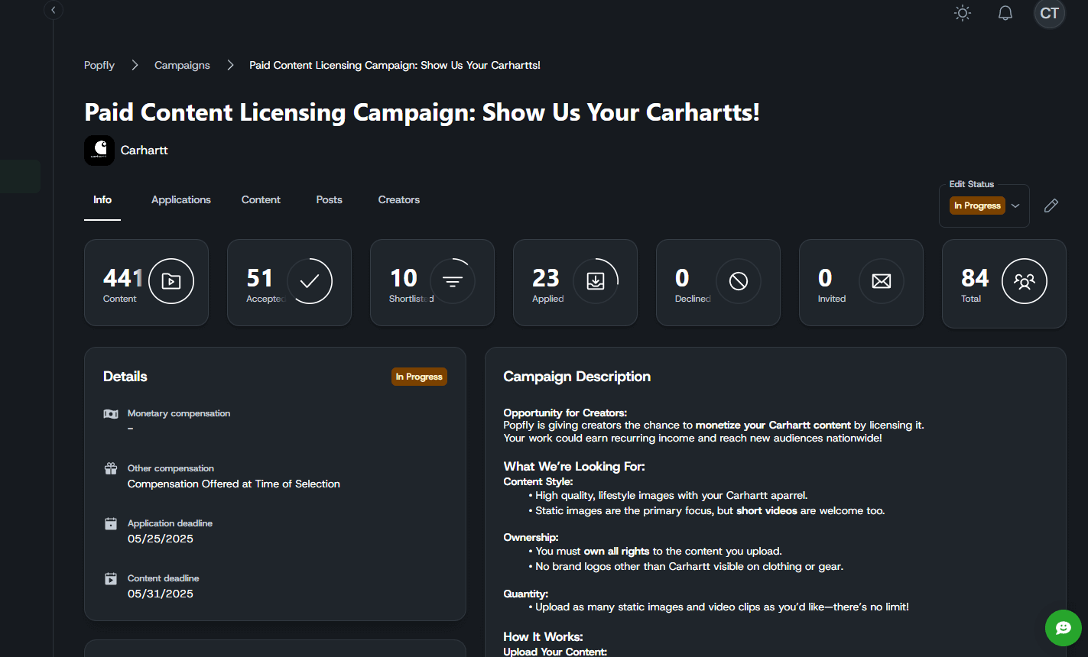This screenshot has width=1088, height=657.
Task: Expand the In Progress status chevron
Action: [1015, 206]
